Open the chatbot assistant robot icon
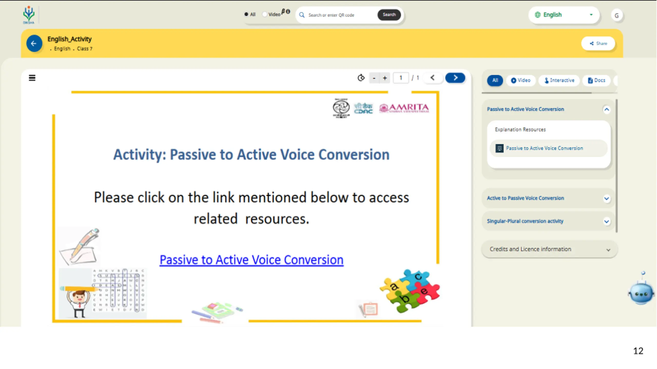The image size is (657, 369). [x=641, y=289]
